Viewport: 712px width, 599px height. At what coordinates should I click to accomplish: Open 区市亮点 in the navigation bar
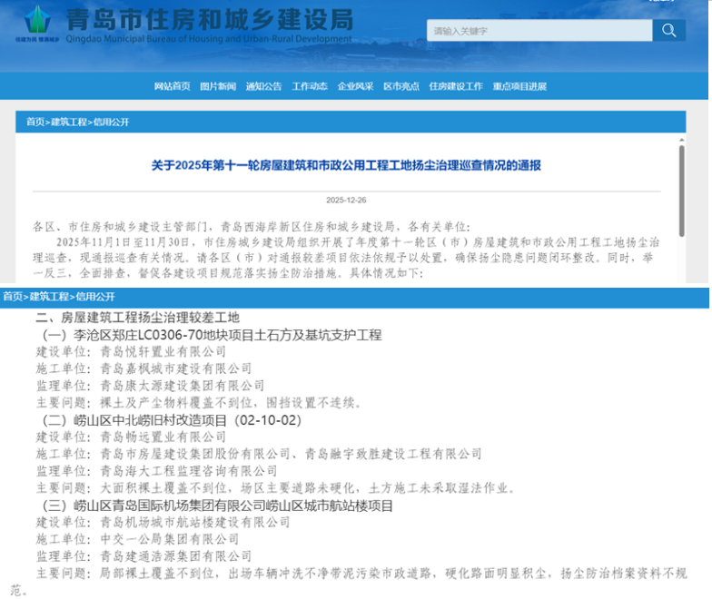400,86
